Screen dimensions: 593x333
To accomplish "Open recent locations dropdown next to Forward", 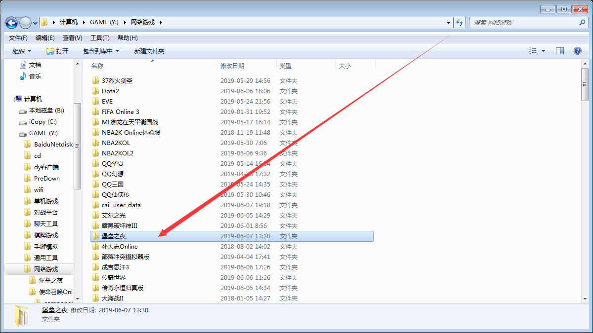I will coord(36,23).
